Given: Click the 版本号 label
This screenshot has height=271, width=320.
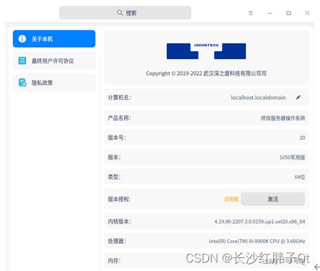Looking at the screenshot, I should (x=117, y=138).
